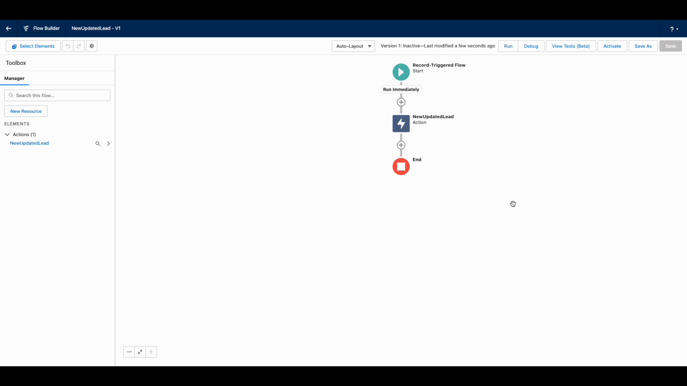Open the Auto-Layout dropdown
The width and height of the screenshot is (687, 386).
(x=353, y=46)
